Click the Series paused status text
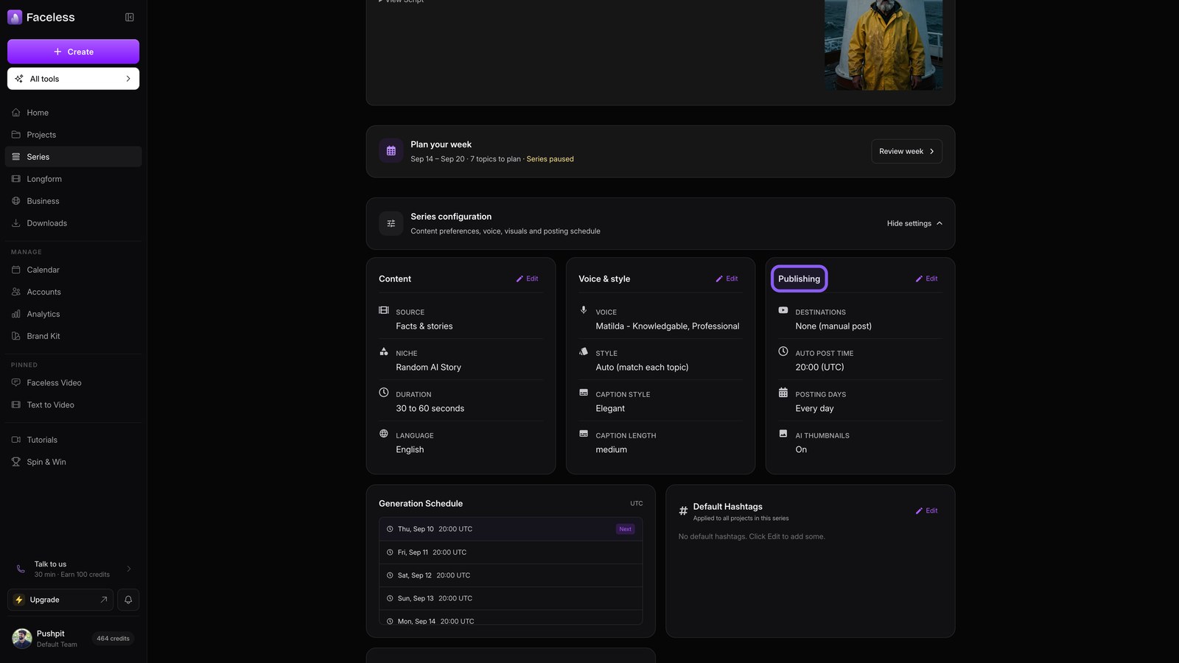Image resolution: width=1179 pixels, height=663 pixels. click(550, 159)
